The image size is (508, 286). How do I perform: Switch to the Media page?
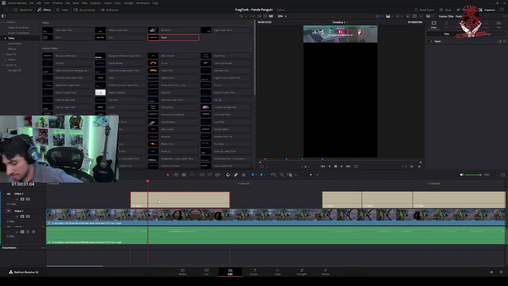(183, 272)
